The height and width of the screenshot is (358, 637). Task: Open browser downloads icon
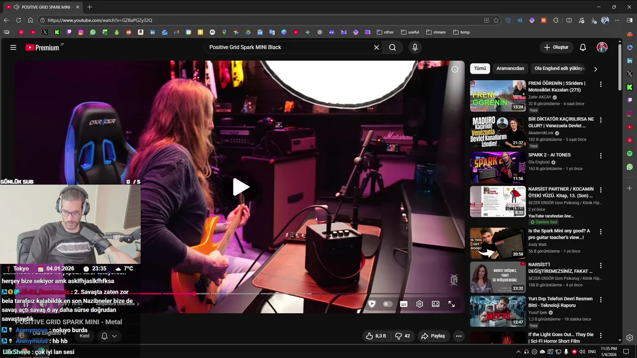[594, 20]
